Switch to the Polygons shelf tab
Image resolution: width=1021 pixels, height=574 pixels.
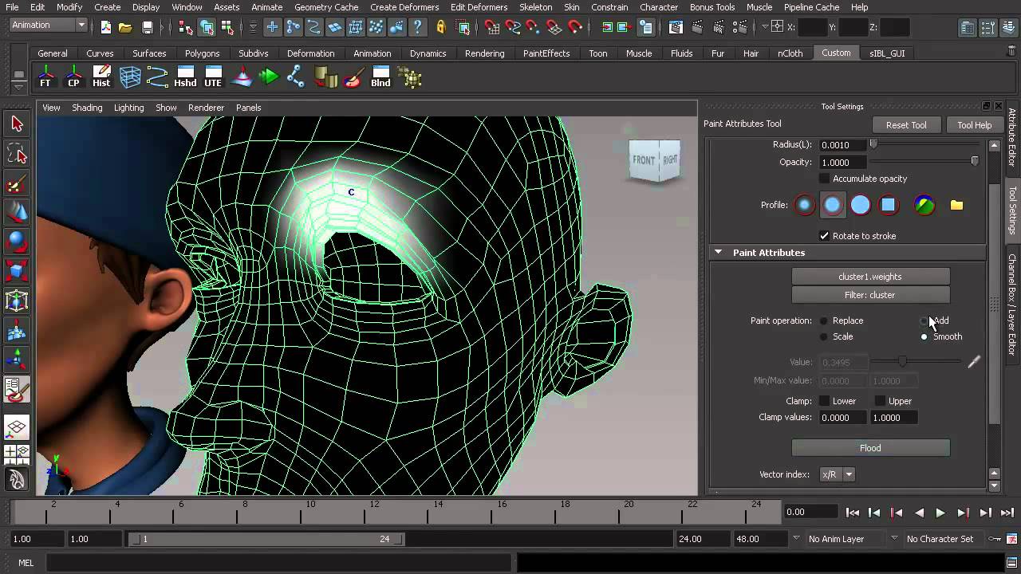coord(202,53)
